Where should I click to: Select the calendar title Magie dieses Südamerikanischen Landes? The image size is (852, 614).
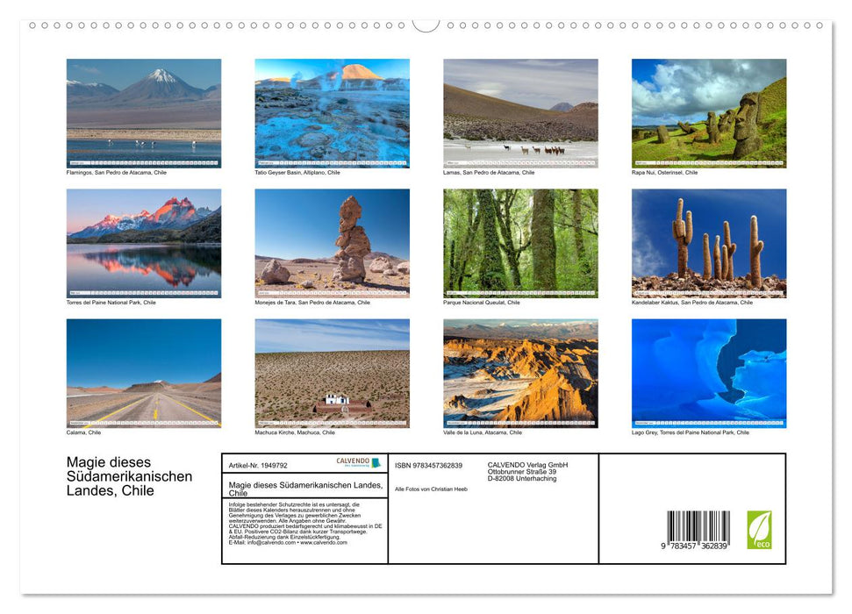(x=129, y=476)
